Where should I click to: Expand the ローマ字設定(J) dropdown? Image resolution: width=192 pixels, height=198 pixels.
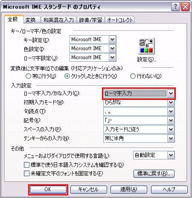[x=112, y=57]
